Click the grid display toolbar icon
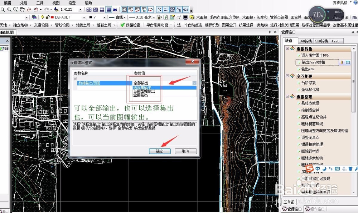The image size is (358, 213). click(x=109, y=10)
